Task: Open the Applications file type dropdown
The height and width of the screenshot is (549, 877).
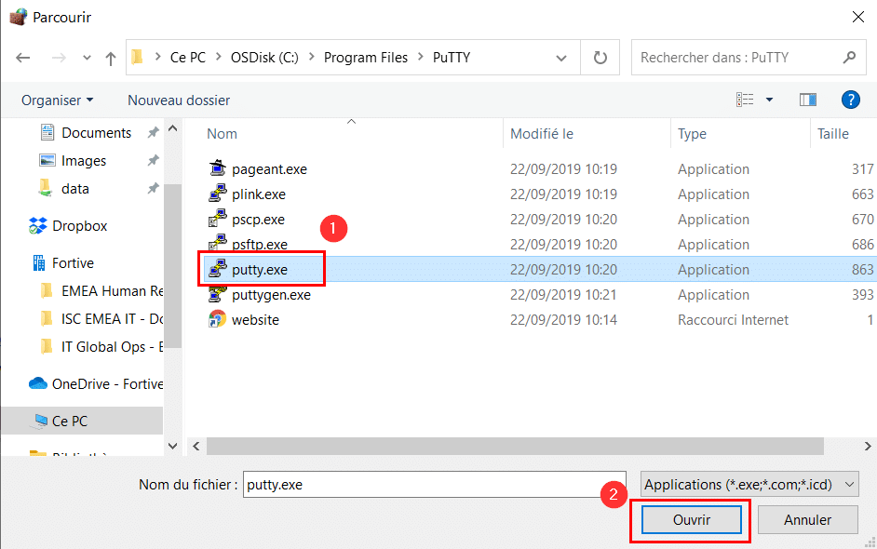Action: click(749, 484)
